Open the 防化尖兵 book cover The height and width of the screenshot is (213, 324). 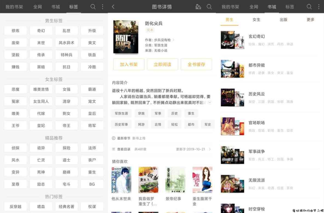(126, 37)
